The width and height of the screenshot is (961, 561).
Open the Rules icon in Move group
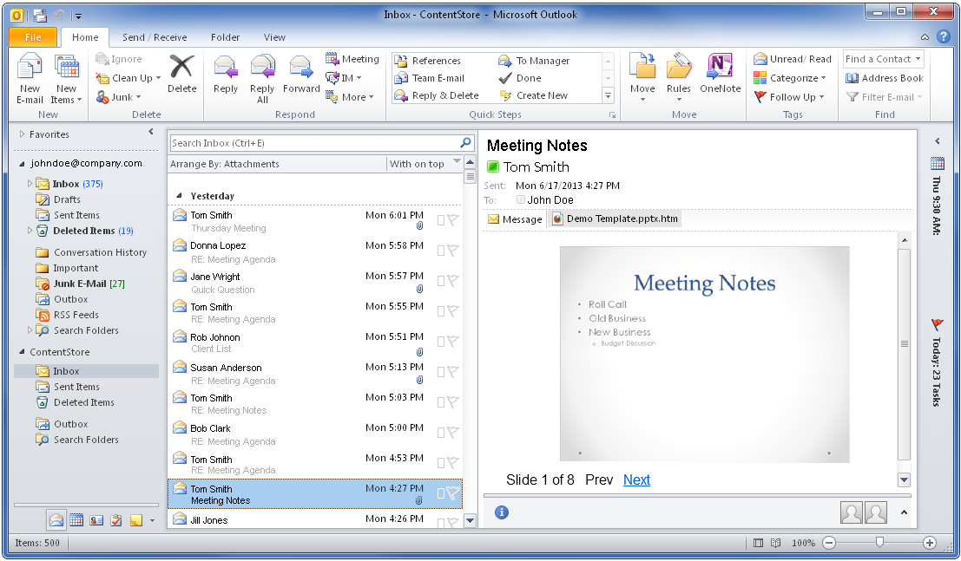click(679, 69)
